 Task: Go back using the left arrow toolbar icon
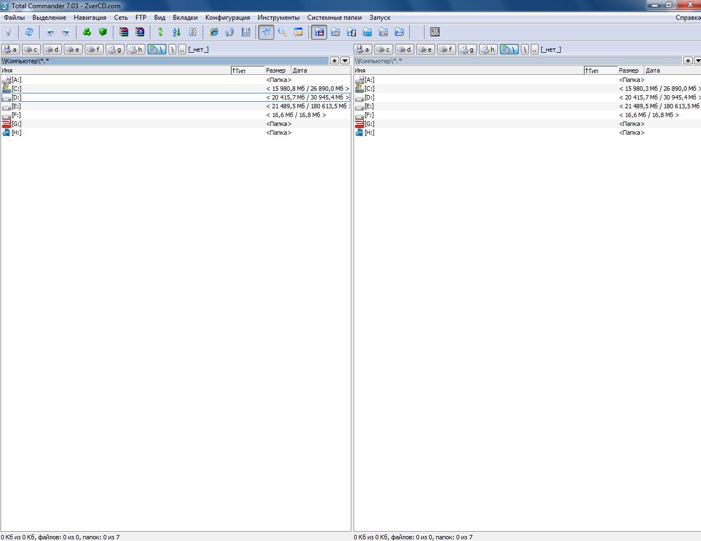pyautogui.click(x=50, y=32)
